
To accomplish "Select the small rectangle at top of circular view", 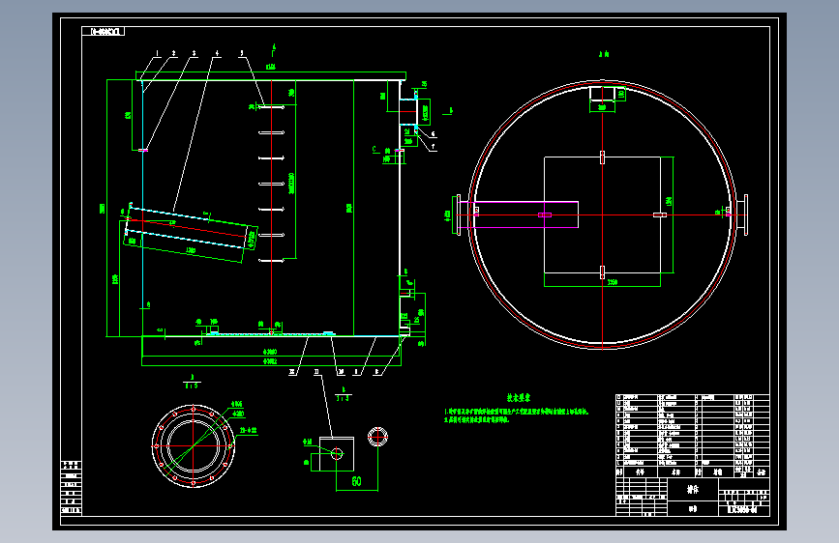I will tap(603, 94).
